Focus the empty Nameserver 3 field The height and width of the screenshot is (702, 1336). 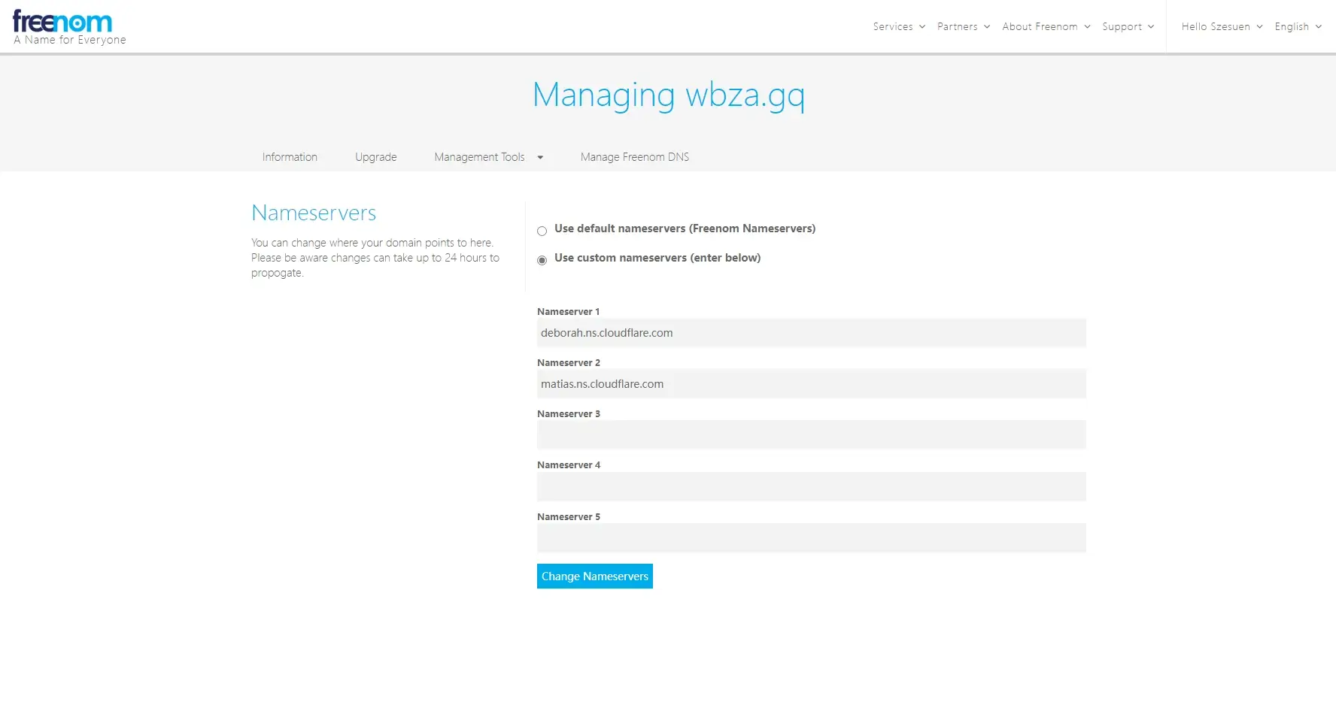pos(811,435)
